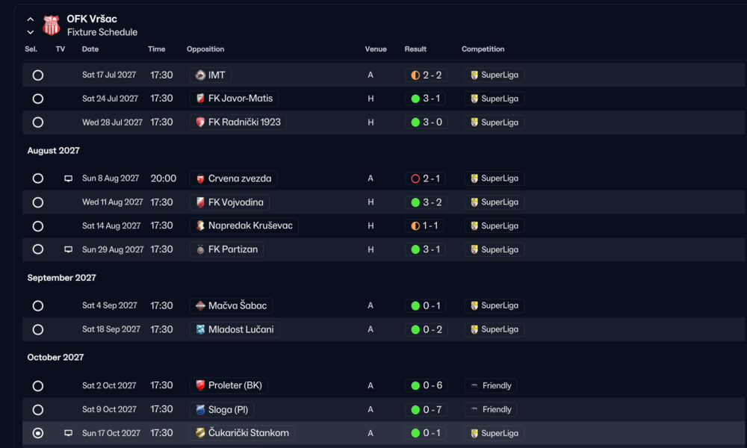This screenshot has height=448, width=747.
Task: Click the TV icon on Crvena zvezda fixture
Action: click(69, 178)
